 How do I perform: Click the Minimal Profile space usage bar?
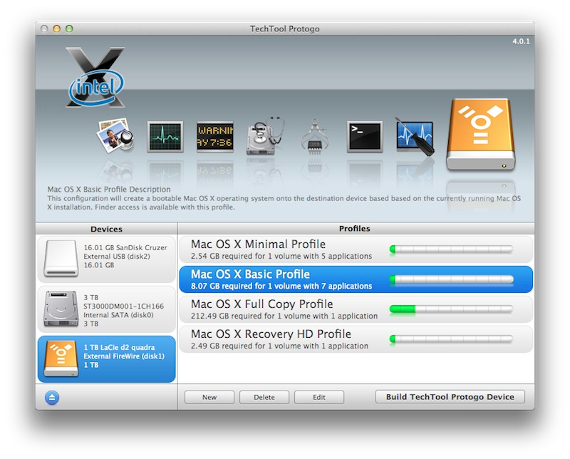[451, 249]
